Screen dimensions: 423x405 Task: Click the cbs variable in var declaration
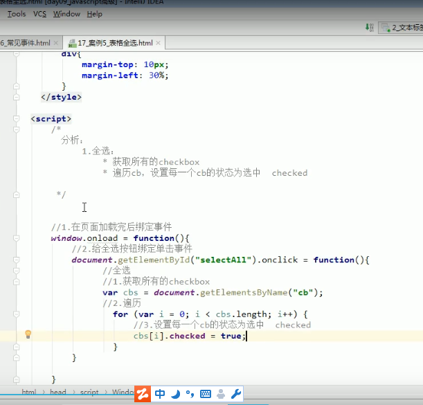[x=131, y=292]
